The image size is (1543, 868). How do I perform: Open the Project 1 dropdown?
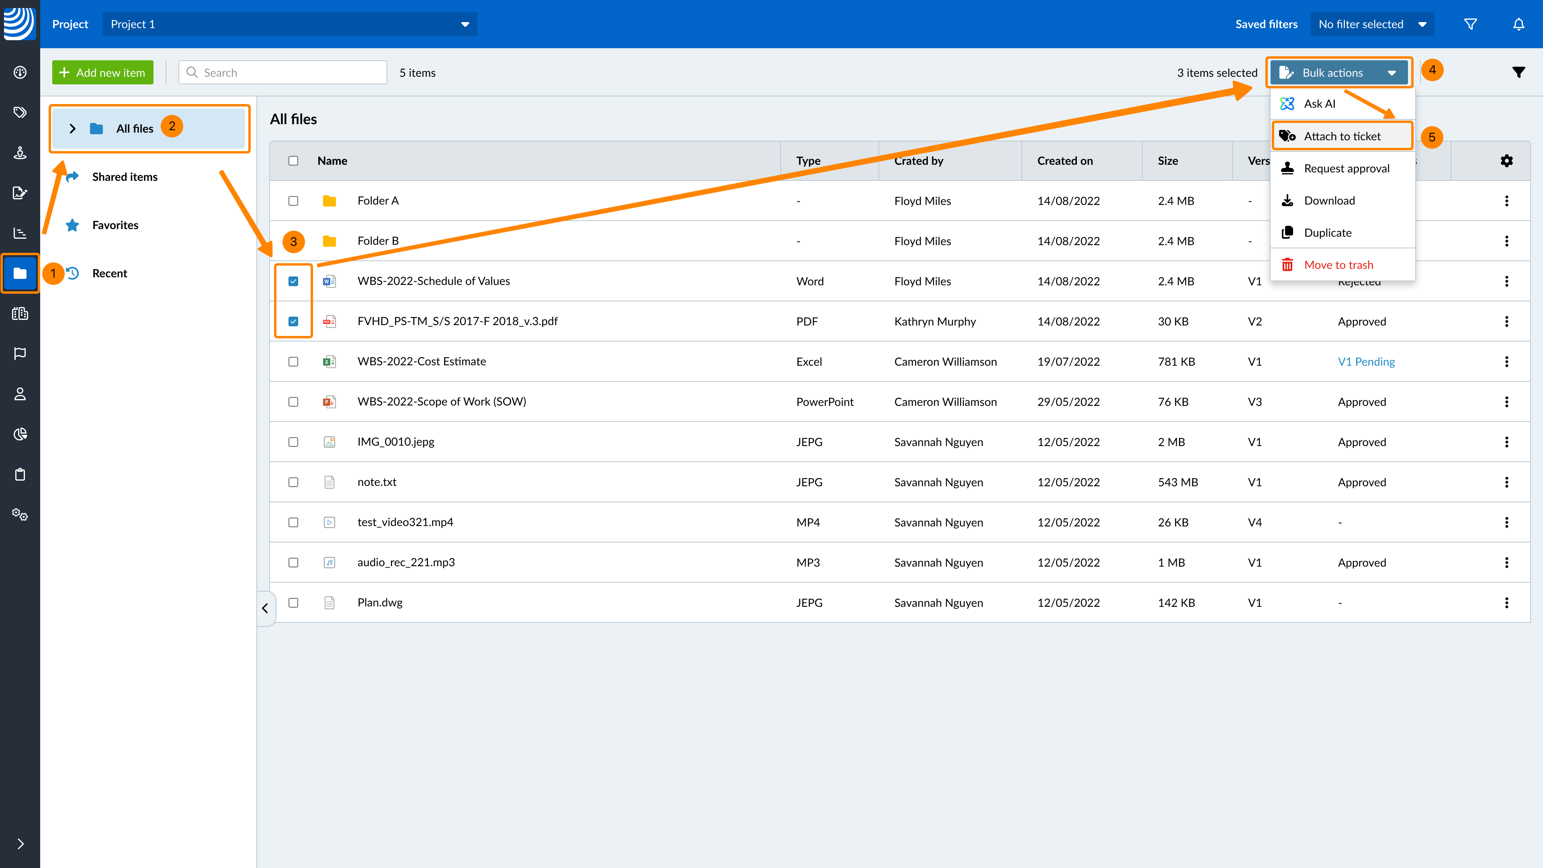pos(289,24)
